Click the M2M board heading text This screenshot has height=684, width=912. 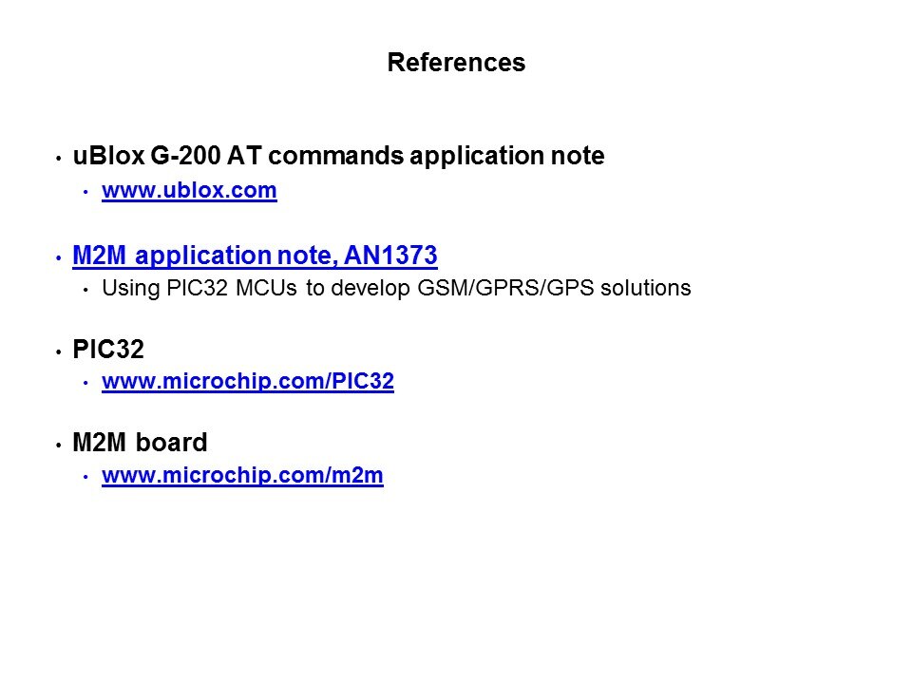(x=140, y=444)
